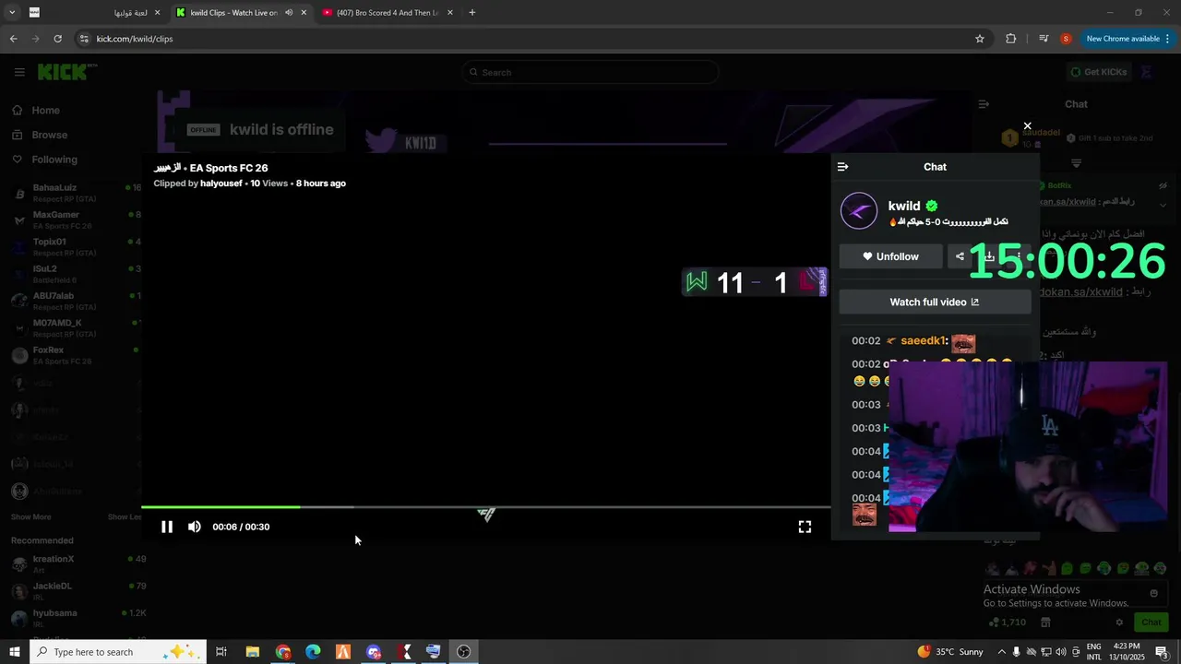Open File Explorer from taskbar
Screen dimensions: 1181x664
[x=252, y=652]
